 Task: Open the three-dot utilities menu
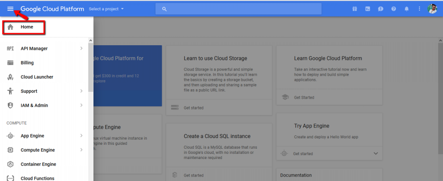(x=420, y=9)
